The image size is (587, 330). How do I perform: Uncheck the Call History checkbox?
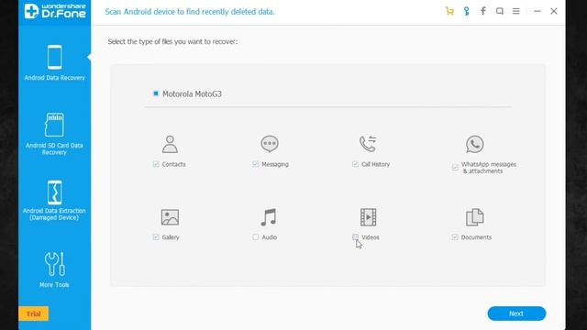(355, 164)
